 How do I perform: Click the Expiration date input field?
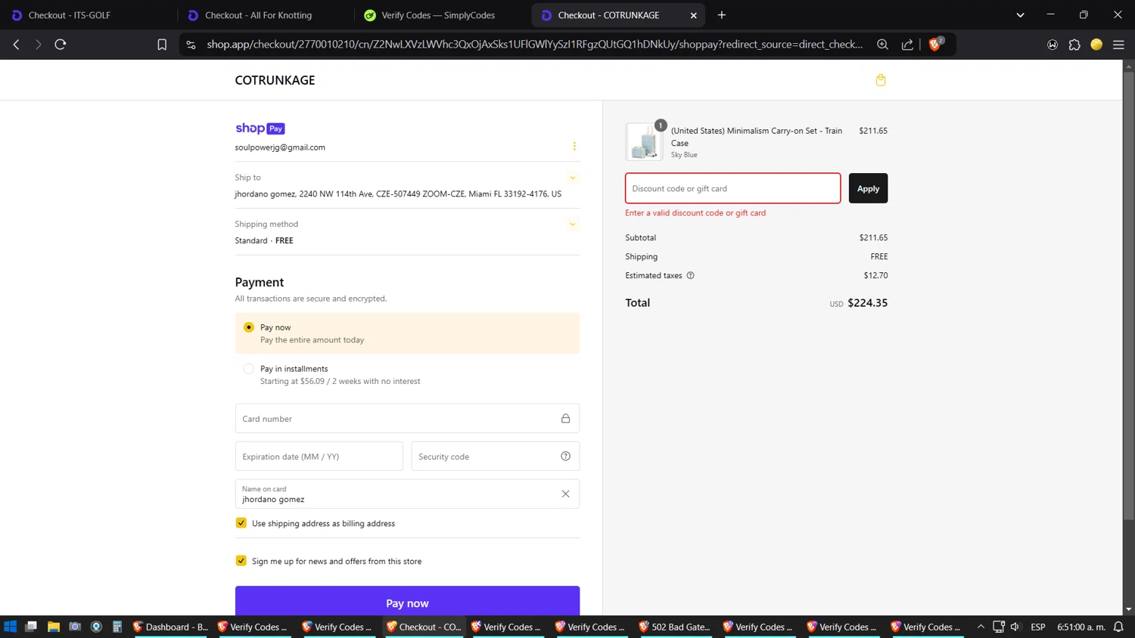(319, 456)
